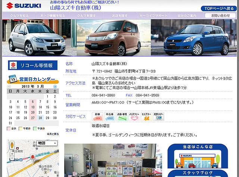Select calendar date 13
Viewport: 239px width, 177px height.
pos(33,107)
